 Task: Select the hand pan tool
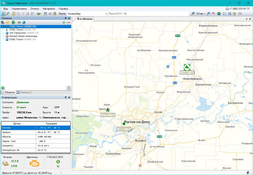[x=3, y=14]
